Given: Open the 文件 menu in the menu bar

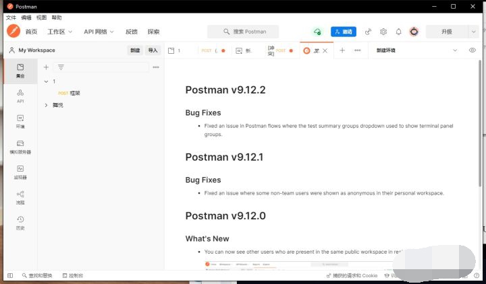Looking at the screenshot, I should [11, 17].
